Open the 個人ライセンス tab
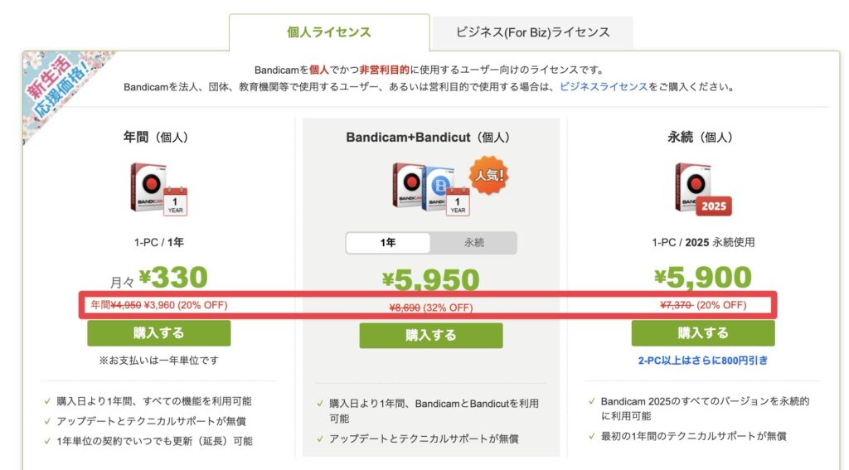 pos(329,32)
